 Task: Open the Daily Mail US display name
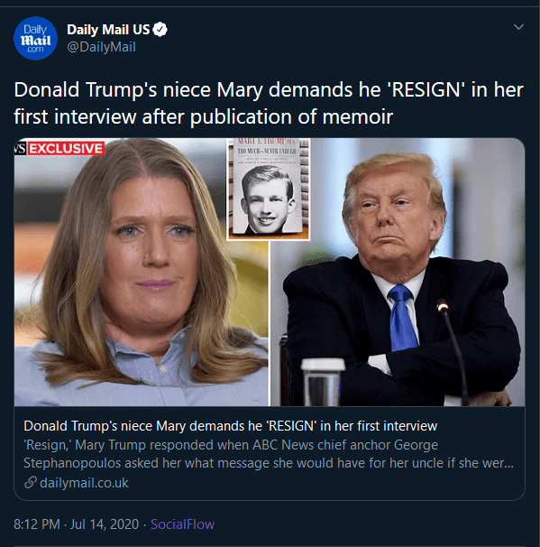coord(108,30)
